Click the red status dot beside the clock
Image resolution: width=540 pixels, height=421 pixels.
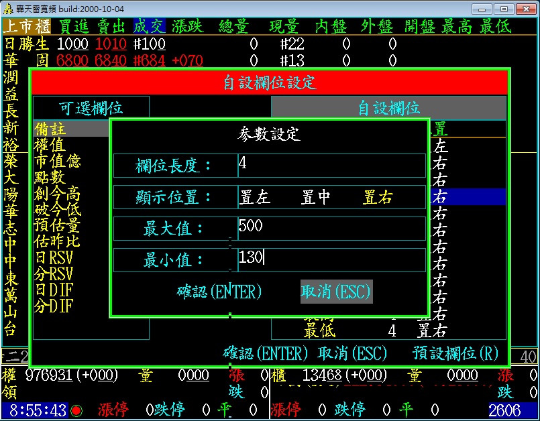tap(77, 410)
